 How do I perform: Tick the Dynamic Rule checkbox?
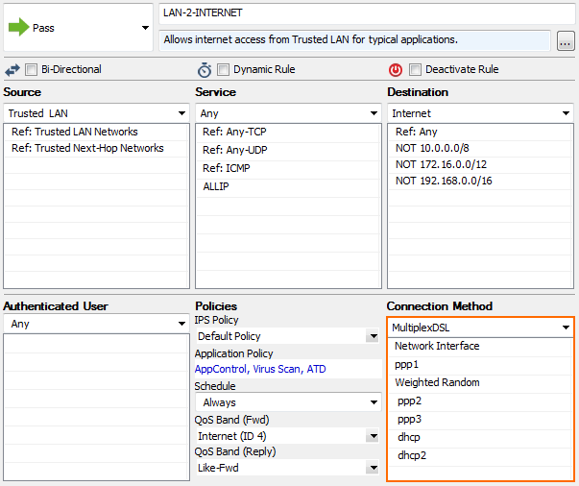[x=223, y=69]
